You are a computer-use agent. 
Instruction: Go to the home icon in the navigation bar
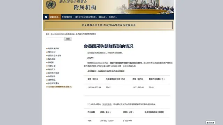click(46, 17)
